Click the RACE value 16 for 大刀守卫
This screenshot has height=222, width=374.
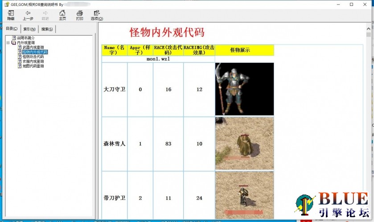[x=169, y=90]
